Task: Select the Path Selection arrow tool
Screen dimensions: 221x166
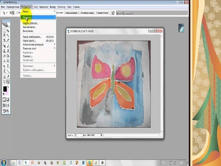Action: 4,66
